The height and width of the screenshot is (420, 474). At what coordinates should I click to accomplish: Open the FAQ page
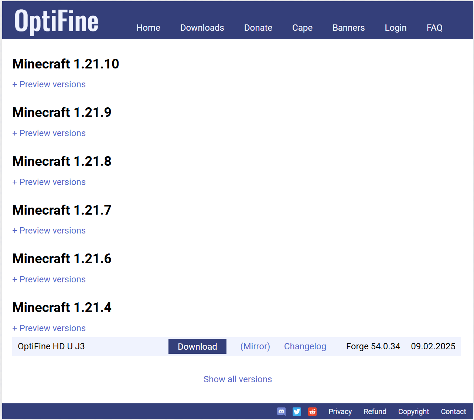[434, 28]
